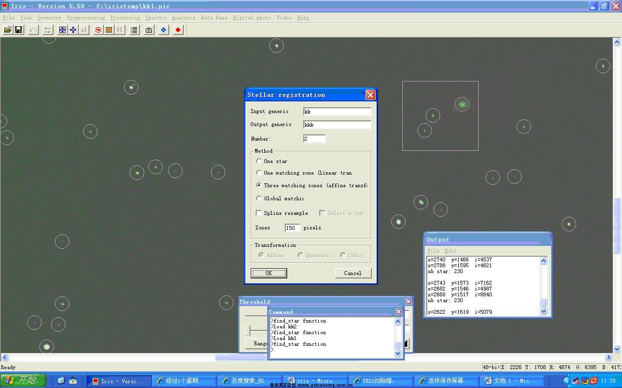
Task: Open Edit menu in Output window
Action: pyautogui.click(x=450, y=251)
